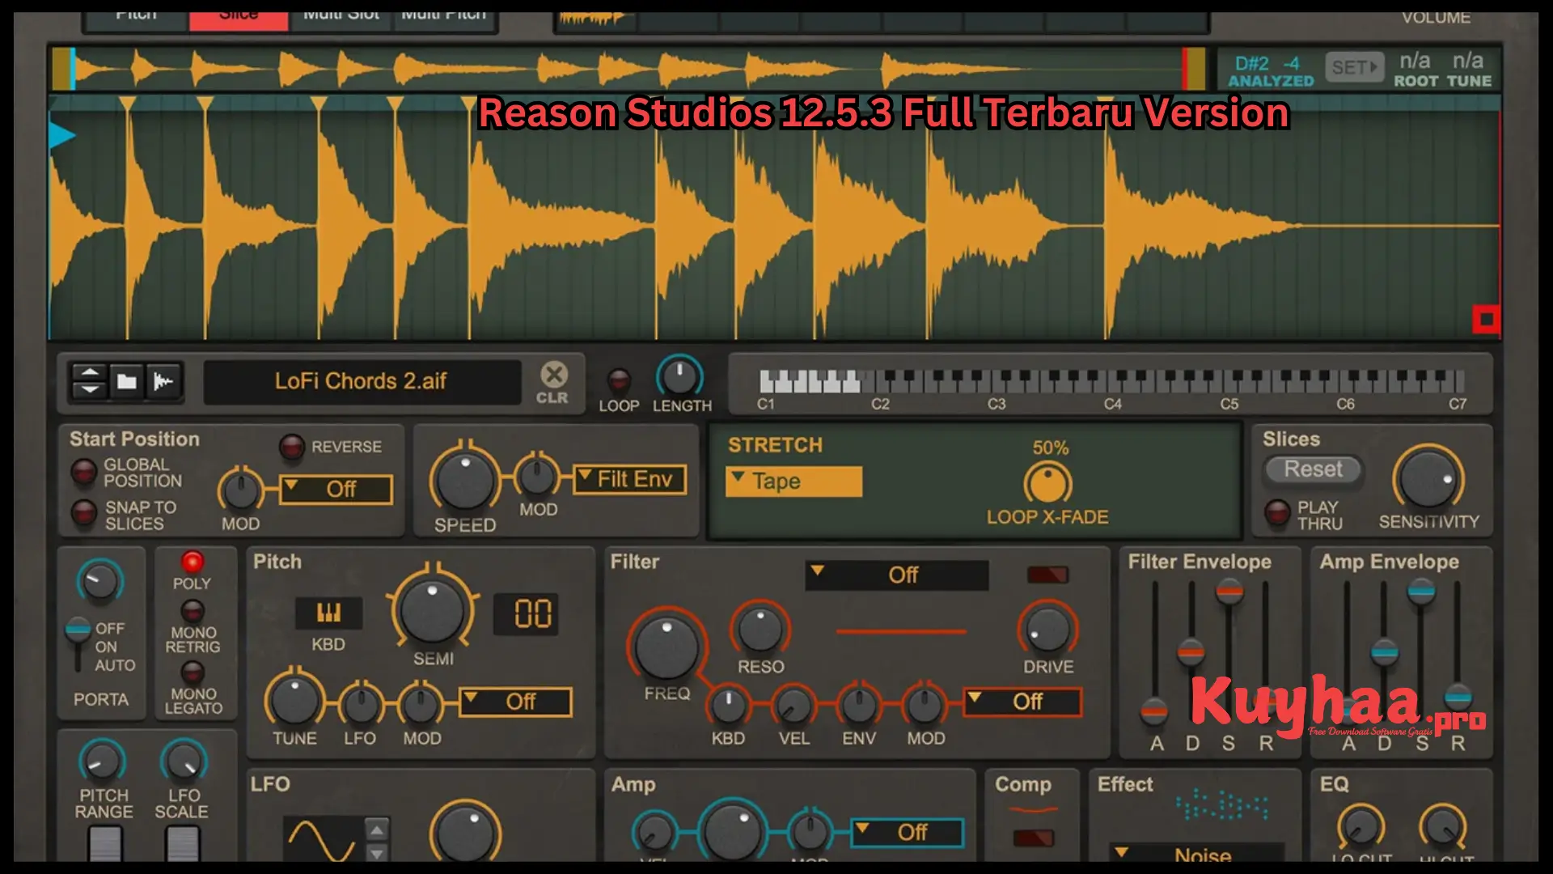Click the Start Position MOD knob

point(240,490)
